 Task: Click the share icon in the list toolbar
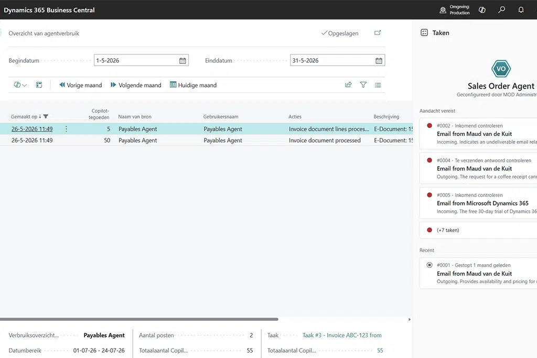[348, 84]
